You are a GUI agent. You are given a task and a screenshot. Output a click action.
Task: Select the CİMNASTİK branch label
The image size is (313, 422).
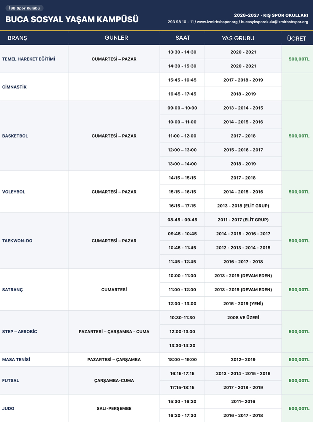[x=14, y=87]
